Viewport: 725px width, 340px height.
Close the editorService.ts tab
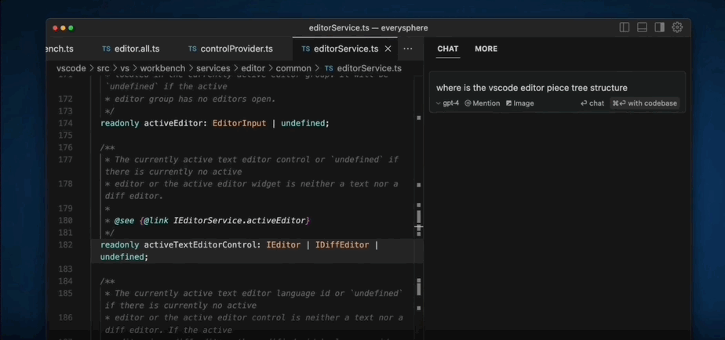point(388,49)
